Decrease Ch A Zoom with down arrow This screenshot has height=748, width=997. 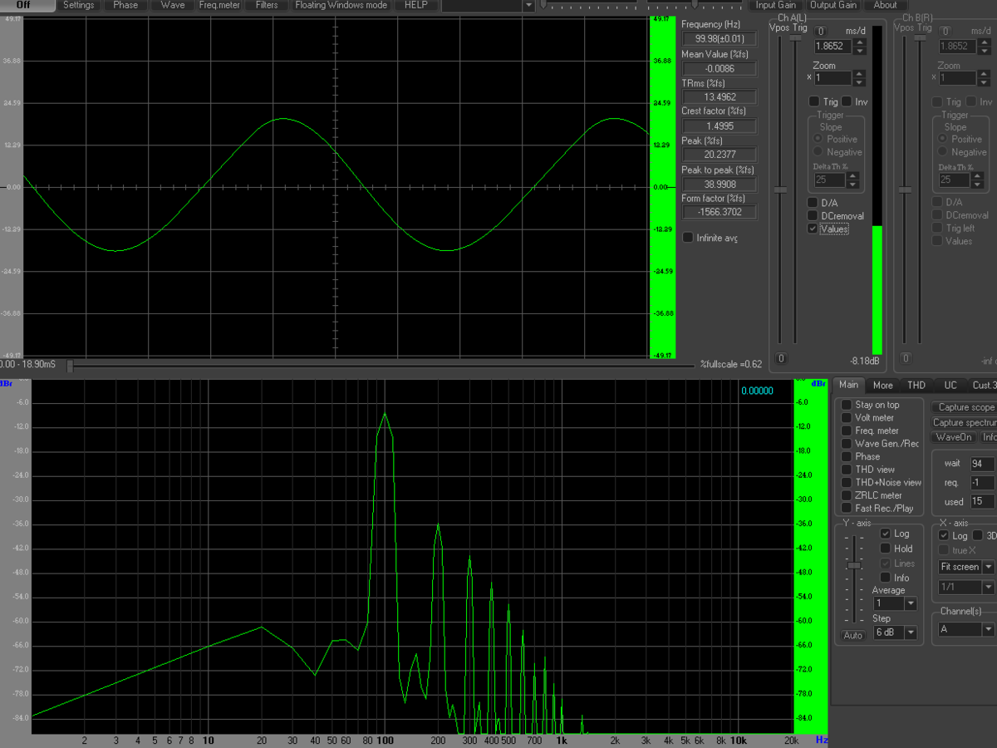pyautogui.click(x=859, y=82)
